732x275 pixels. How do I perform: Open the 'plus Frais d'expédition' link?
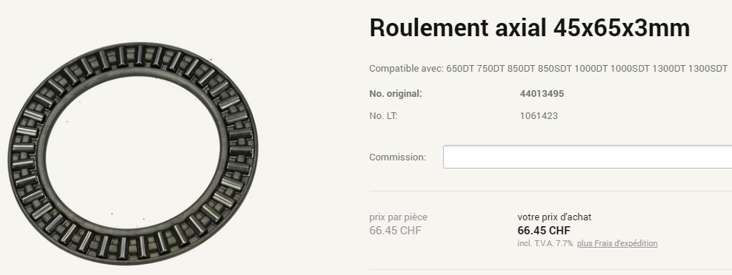point(617,243)
